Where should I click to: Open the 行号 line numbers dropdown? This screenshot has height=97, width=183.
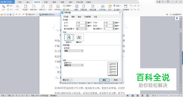67,10
